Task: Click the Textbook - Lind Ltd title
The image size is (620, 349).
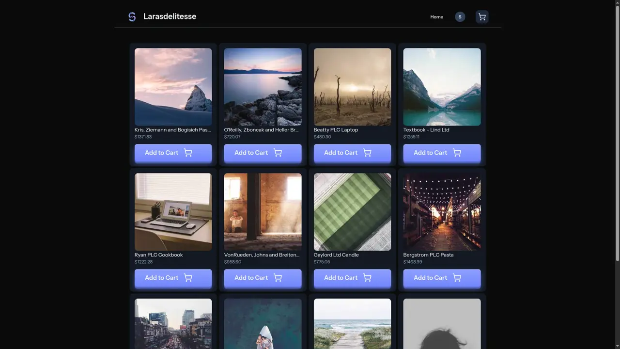Action: [x=426, y=130]
